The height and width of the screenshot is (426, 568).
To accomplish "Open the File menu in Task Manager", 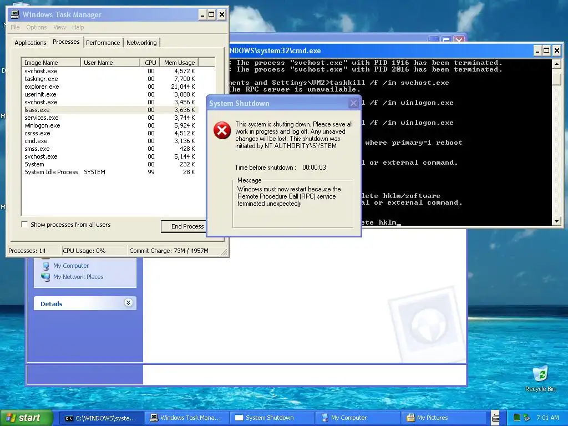I will click(x=15, y=27).
